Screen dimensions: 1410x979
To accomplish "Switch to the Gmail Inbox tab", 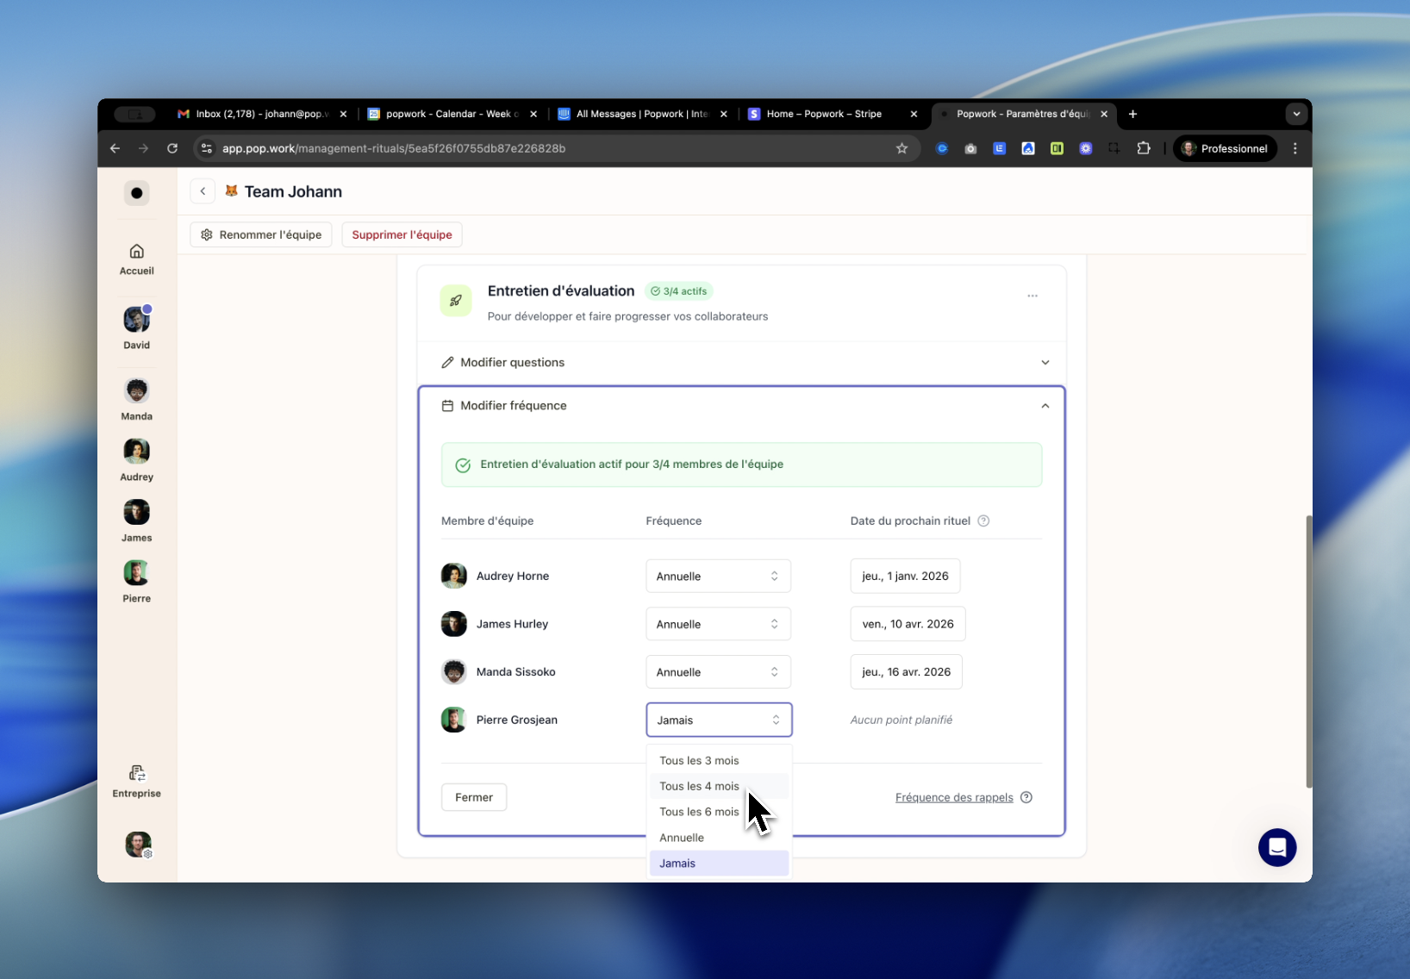I will tap(260, 114).
